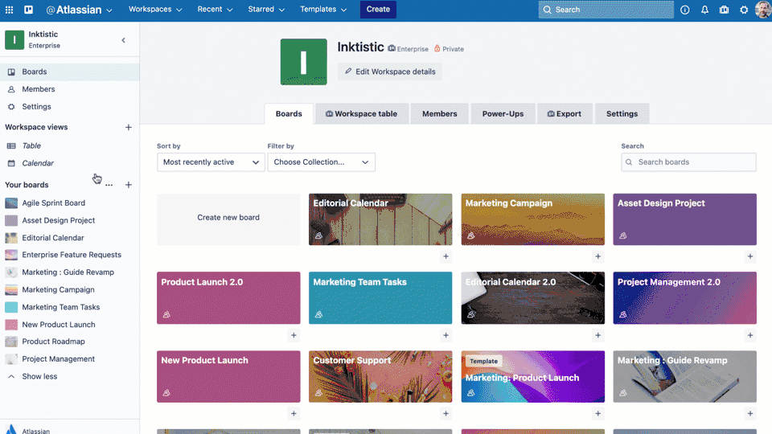
Task: Switch to the Power-Ups tab
Action: coord(503,113)
